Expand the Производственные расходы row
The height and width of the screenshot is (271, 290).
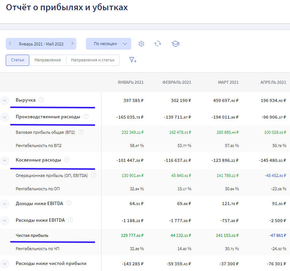pyautogui.click(x=5, y=117)
